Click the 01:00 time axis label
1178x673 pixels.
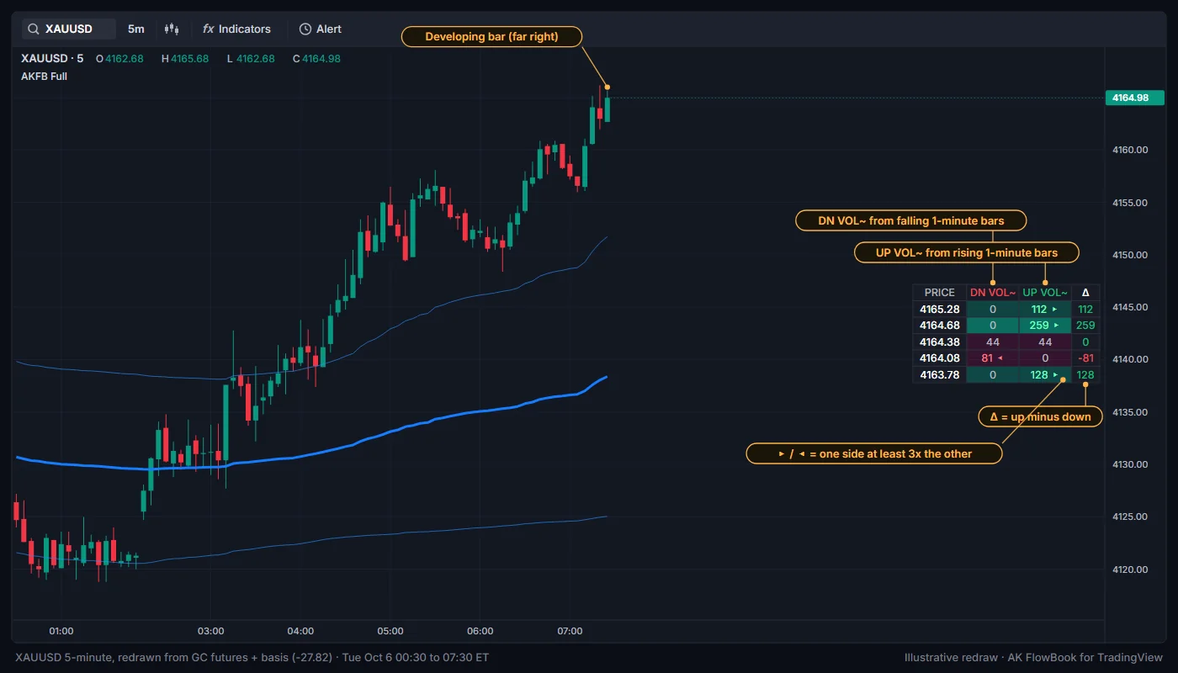pyautogui.click(x=61, y=631)
